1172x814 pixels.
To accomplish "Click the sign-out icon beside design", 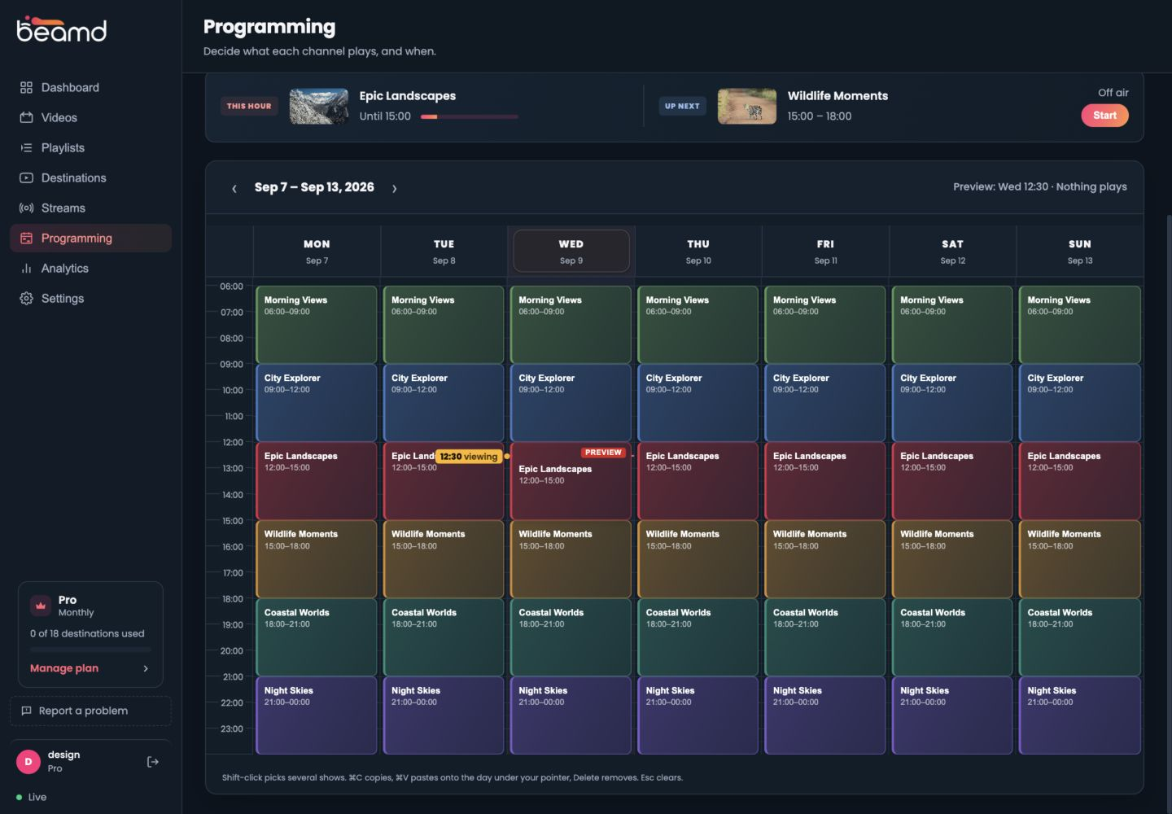I will pyautogui.click(x=152, y=762).
